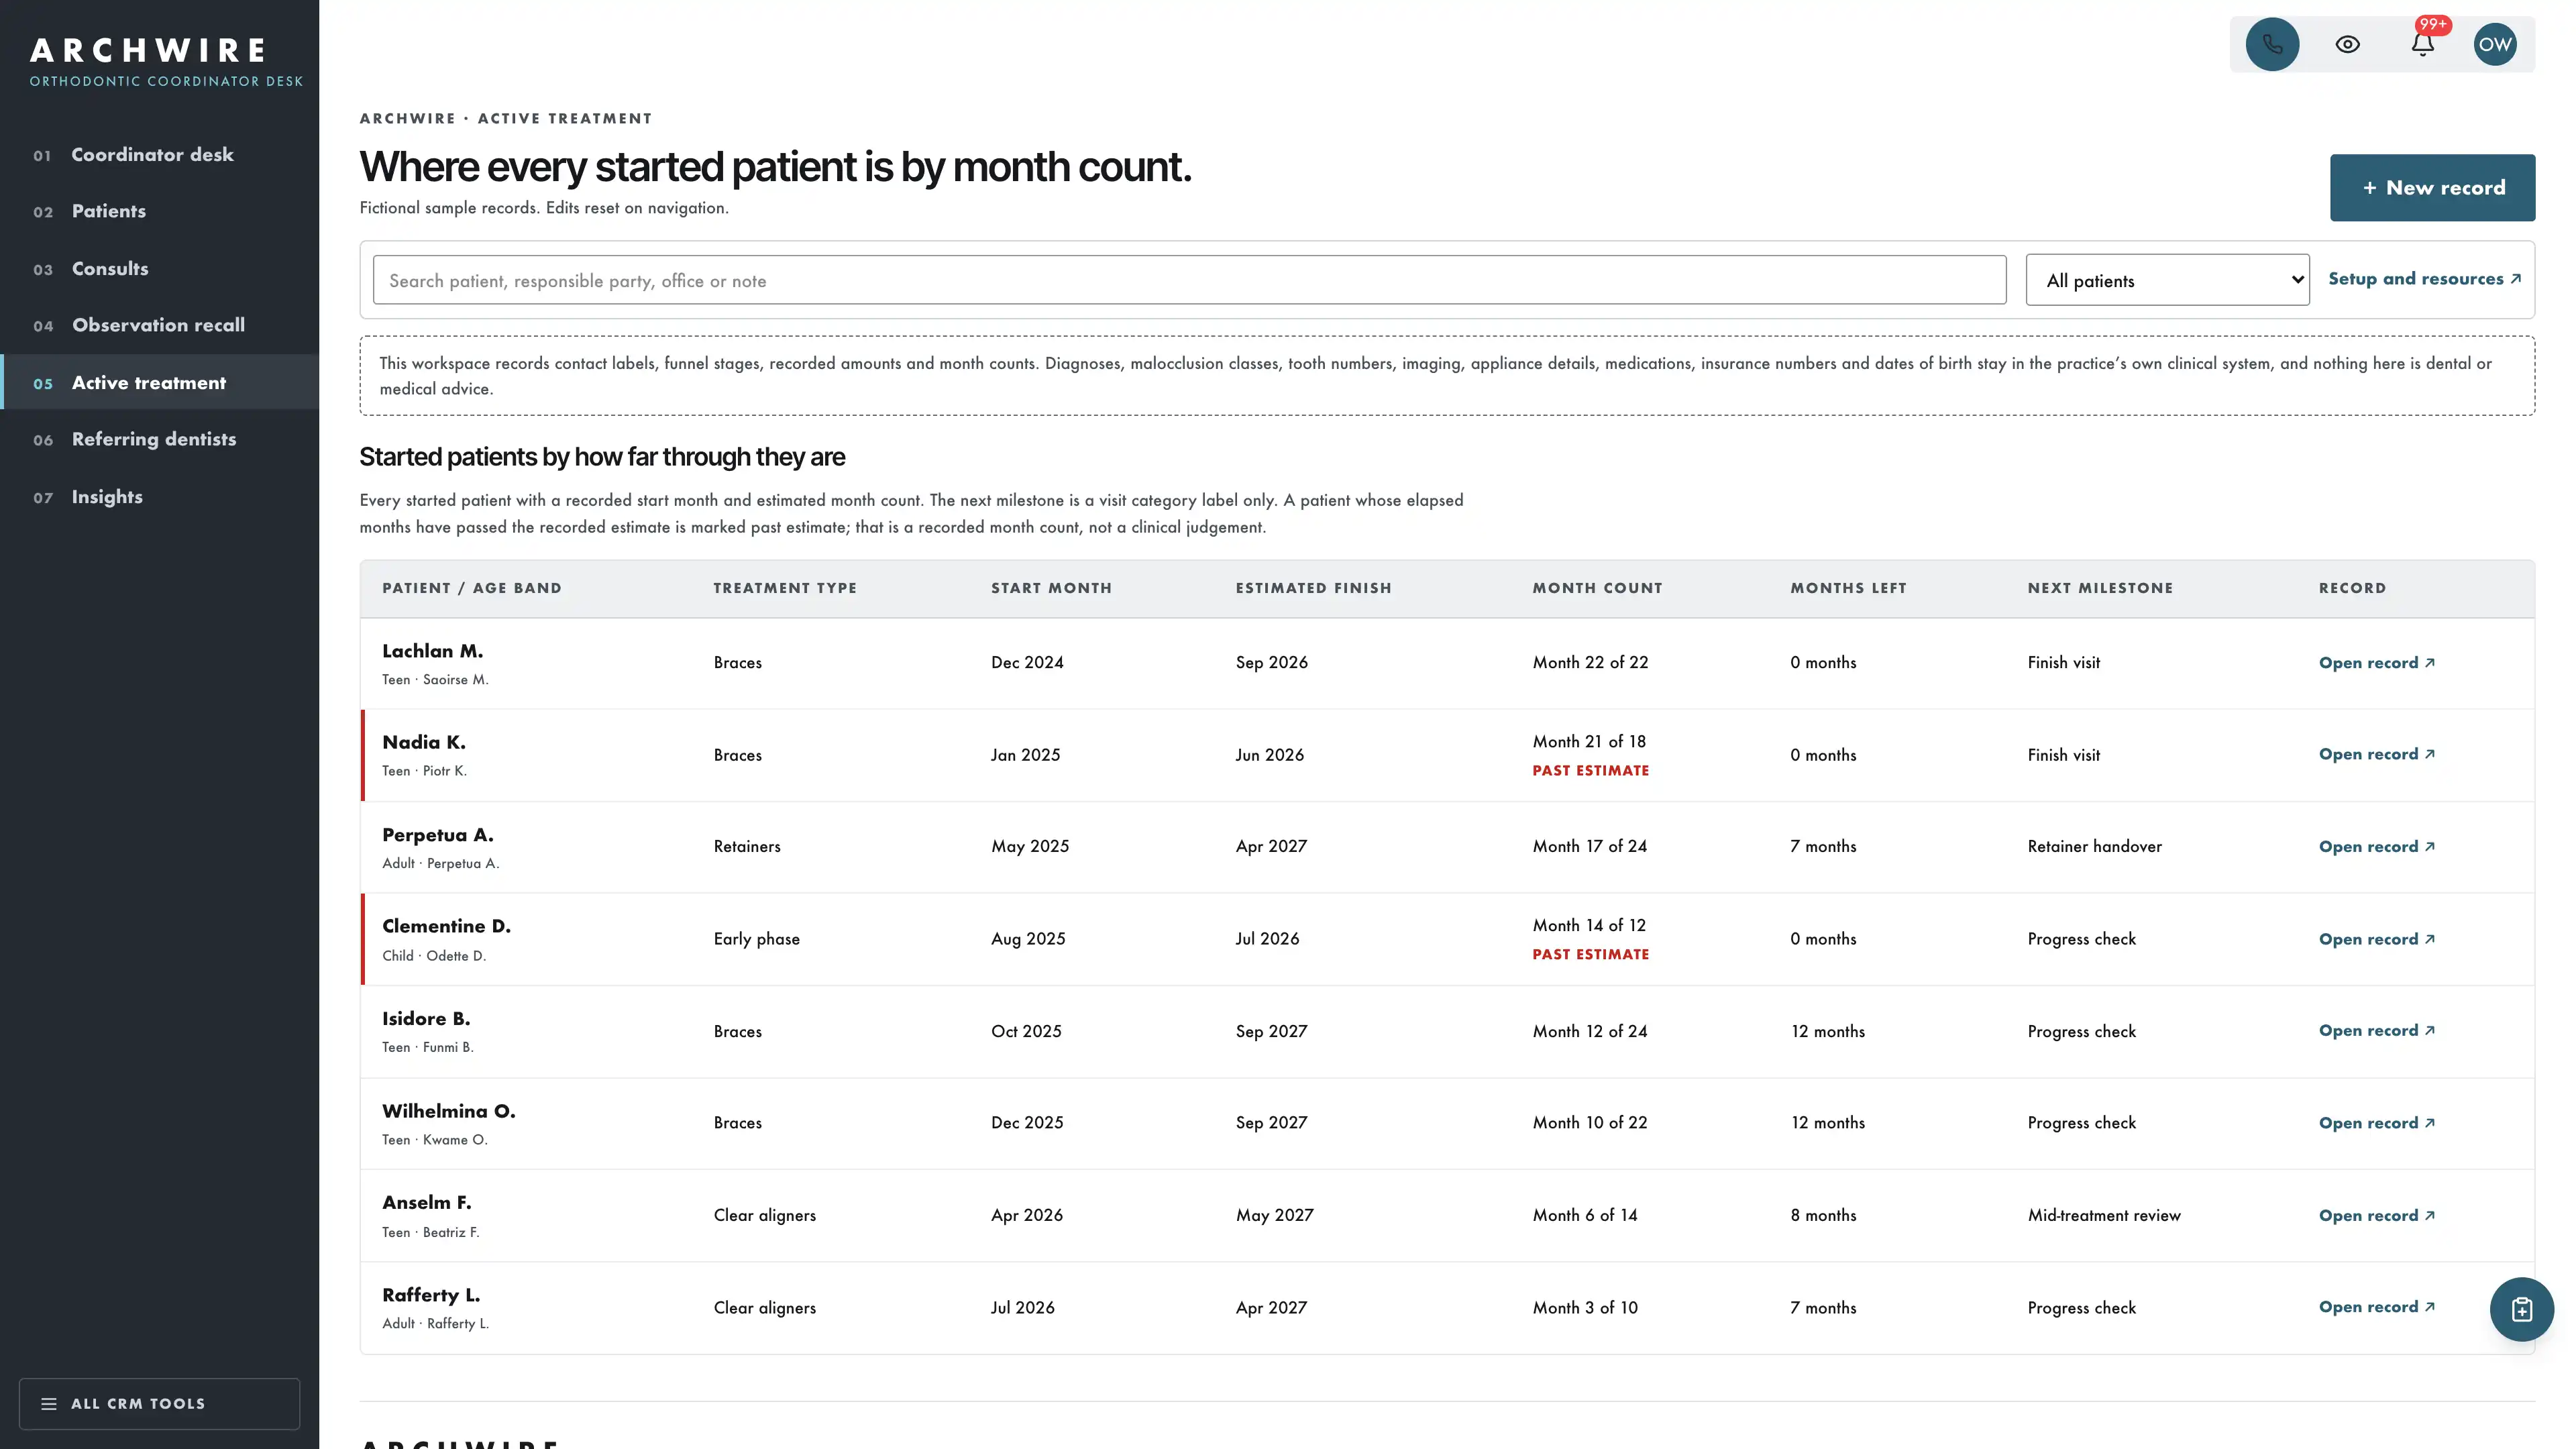
Task: Open the notifications bell with 99+ badge
Action: 2422,44
